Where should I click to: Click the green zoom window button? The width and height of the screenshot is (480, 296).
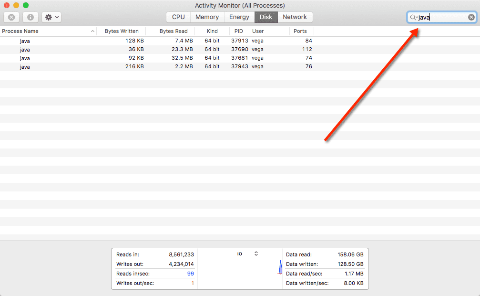point(26,5)
